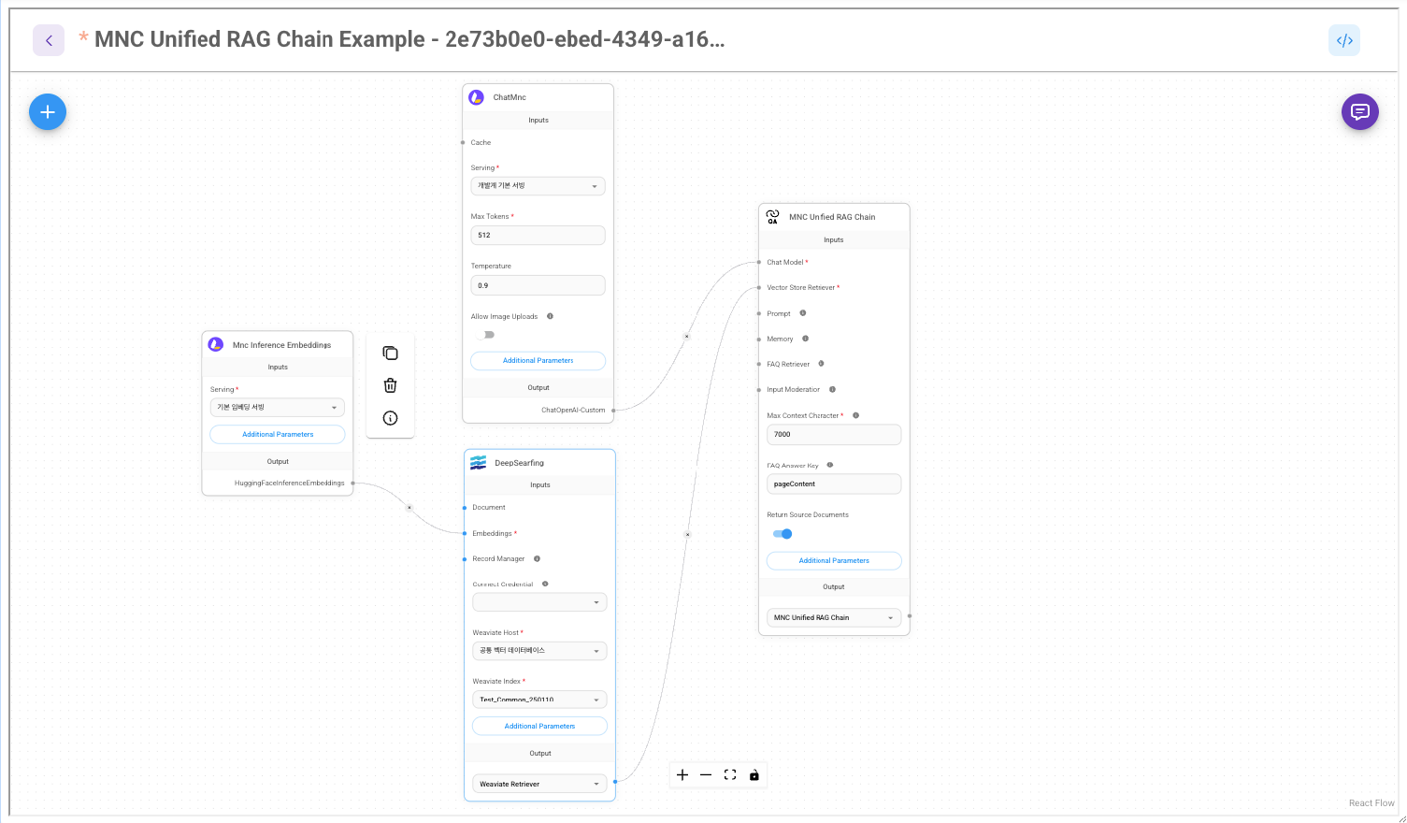This screenshot has width=1407, height=823.
Task: Go back using the left chevron button
Action: (x=49, y=40)
